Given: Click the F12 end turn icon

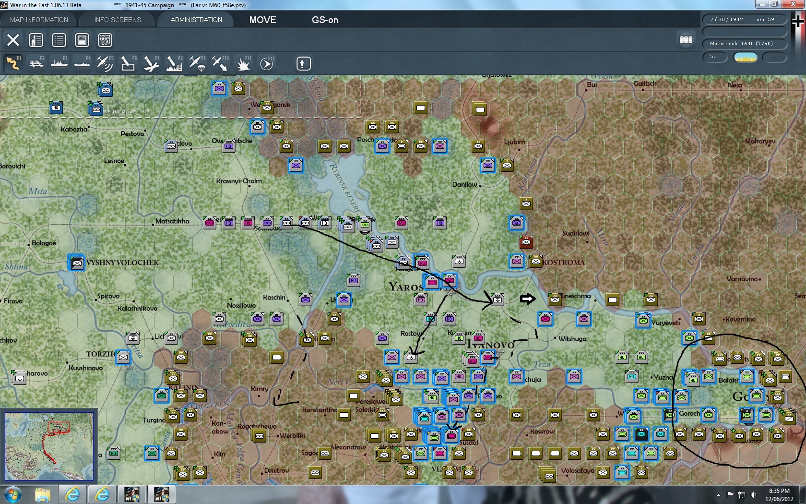Looking at the screenshot, I should (267, 63).
